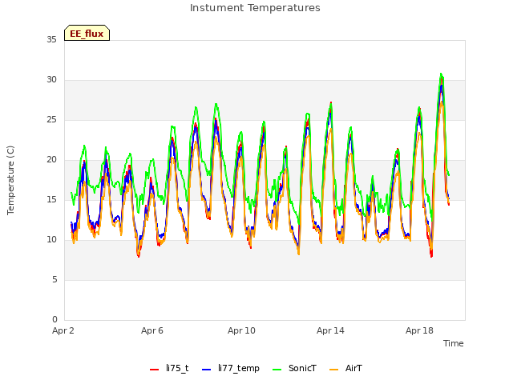
Task: Click the 20 y-axis tick label
Action: 51,160
